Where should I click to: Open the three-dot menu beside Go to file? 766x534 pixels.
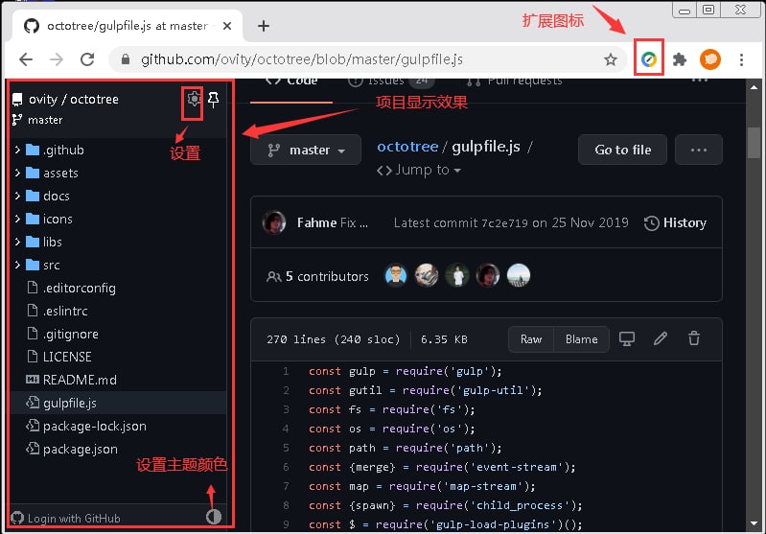pyautogui.click(x=699, y=150)
